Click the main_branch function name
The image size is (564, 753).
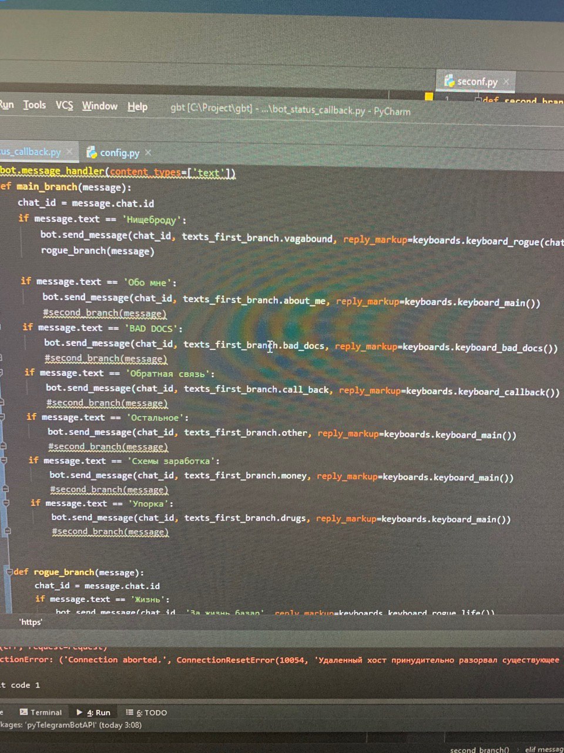click(47, 187)
